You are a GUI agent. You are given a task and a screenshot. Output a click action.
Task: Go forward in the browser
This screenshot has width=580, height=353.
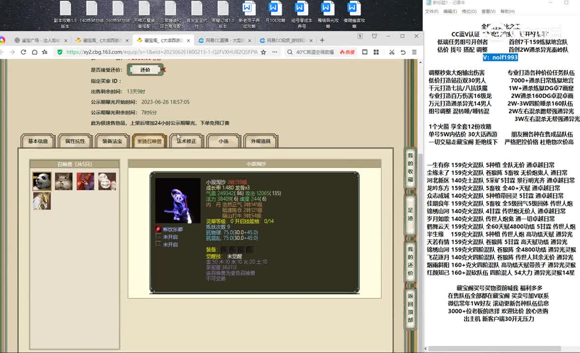pos(12,52)
